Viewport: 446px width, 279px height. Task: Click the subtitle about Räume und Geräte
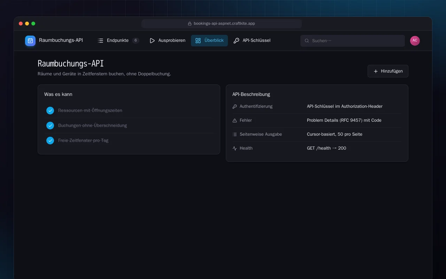coord(104,74)
